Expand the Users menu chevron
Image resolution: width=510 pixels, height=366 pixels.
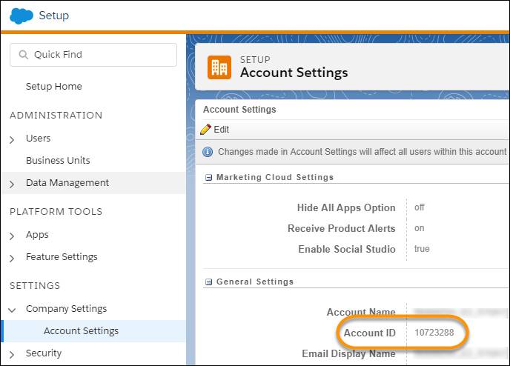point(12,140)
